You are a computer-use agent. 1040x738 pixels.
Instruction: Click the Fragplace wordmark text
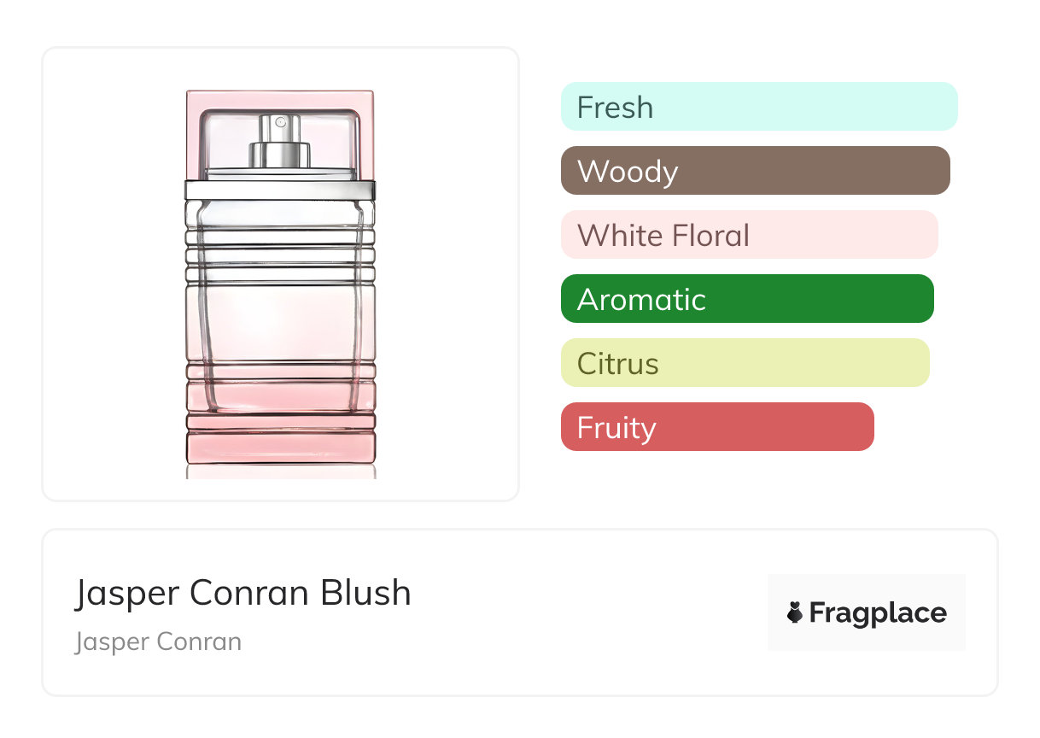878,613
